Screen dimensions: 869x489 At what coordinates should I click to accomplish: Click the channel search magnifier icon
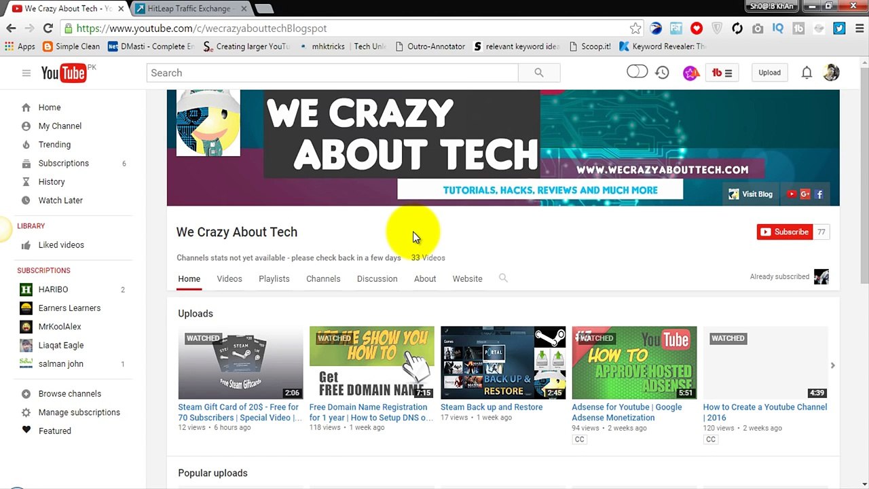coord(503,278)
